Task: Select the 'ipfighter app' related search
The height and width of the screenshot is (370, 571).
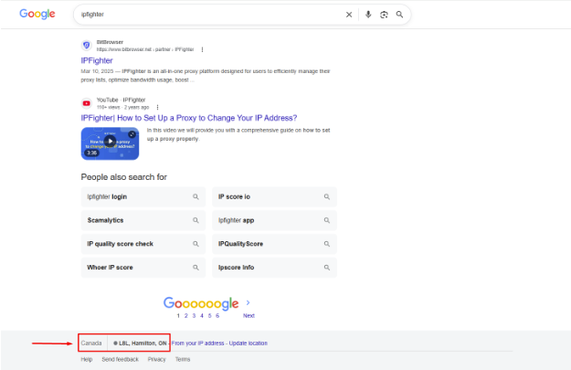Action: click(275, 220)
